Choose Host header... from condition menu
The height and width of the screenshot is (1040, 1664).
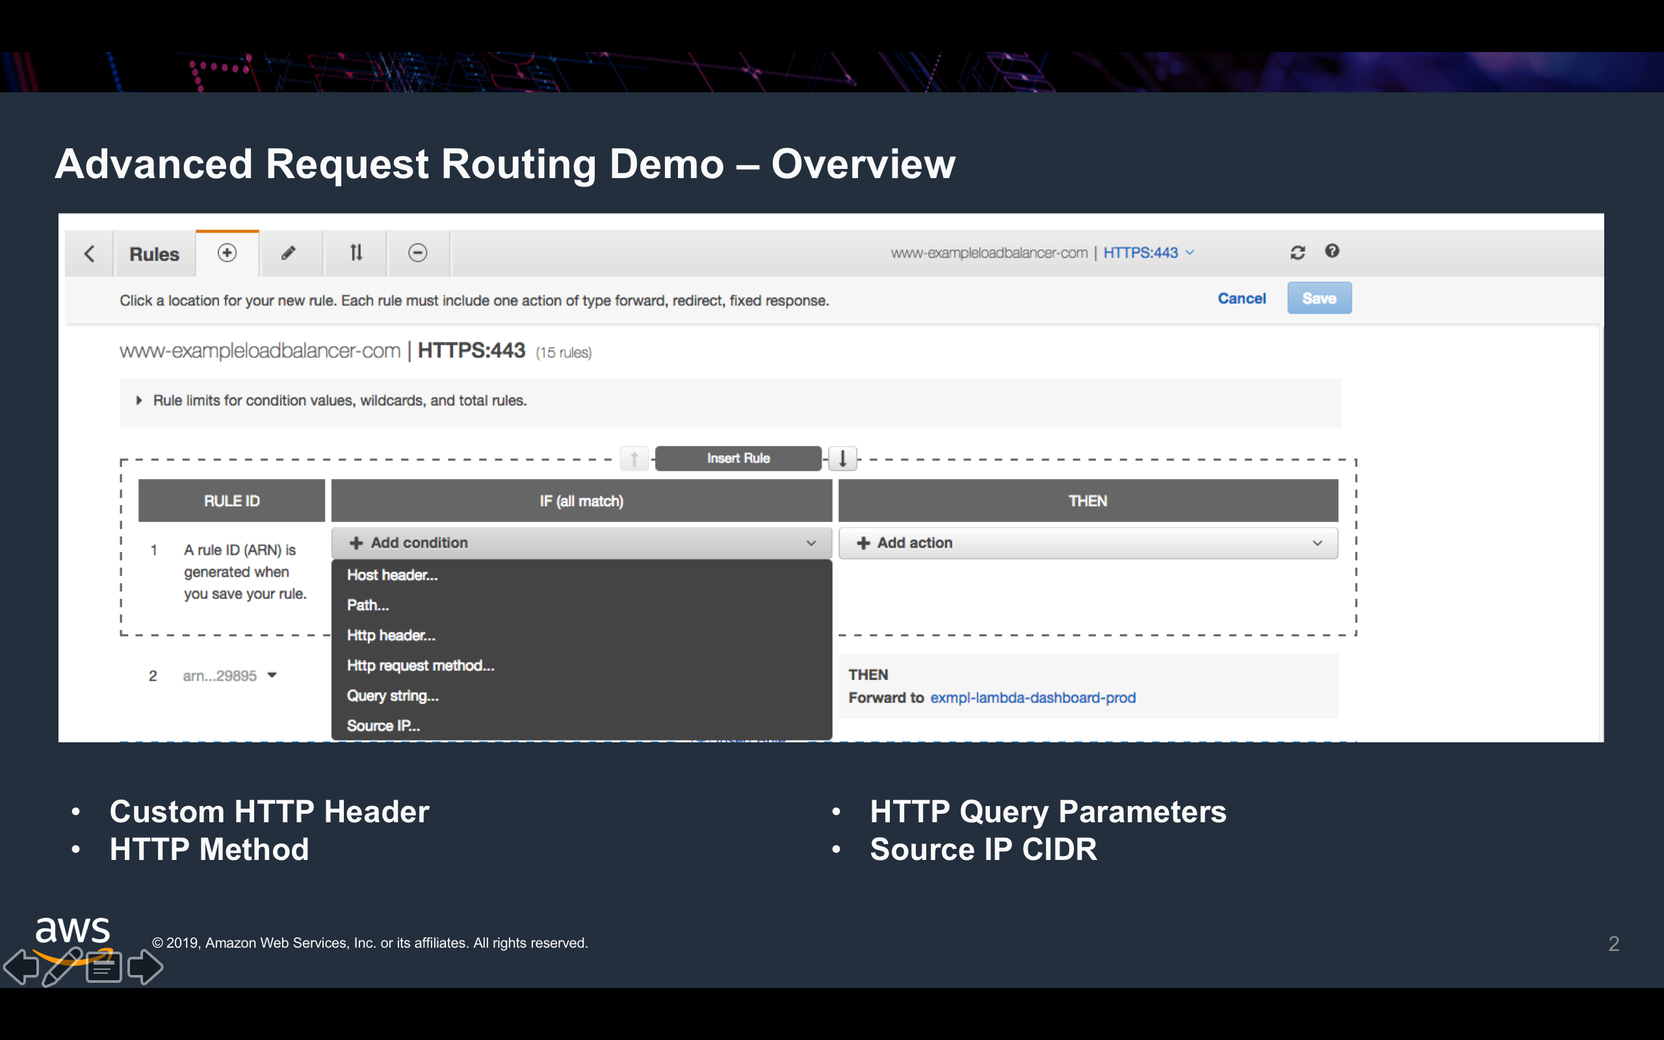tap(392, 575)
